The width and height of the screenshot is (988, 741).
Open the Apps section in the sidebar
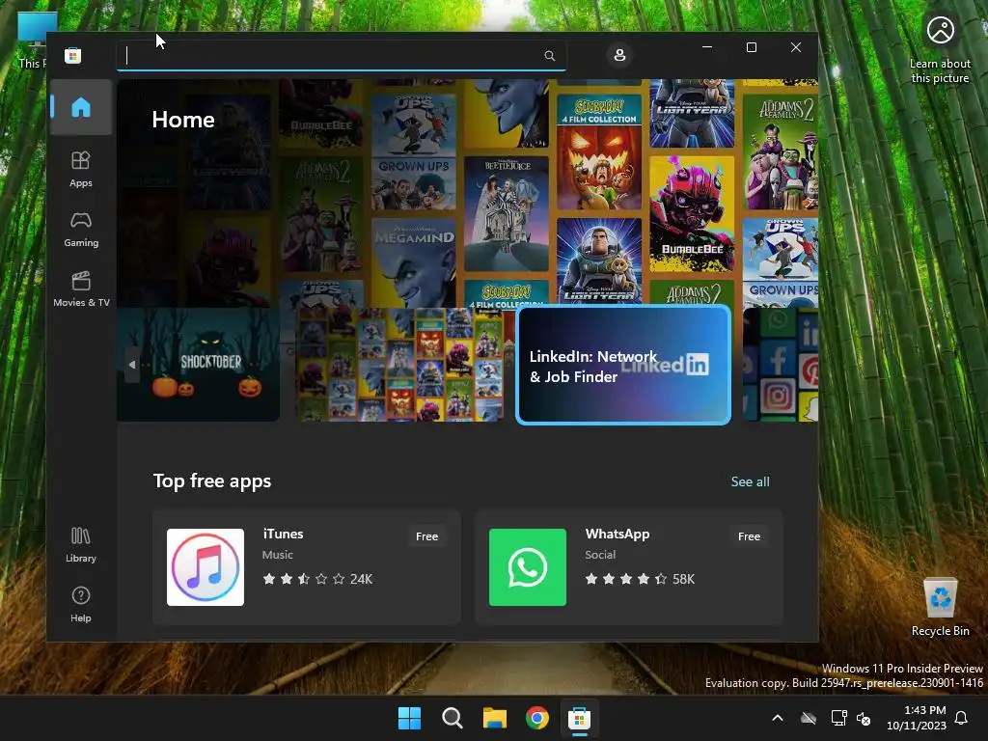point(81,169)
